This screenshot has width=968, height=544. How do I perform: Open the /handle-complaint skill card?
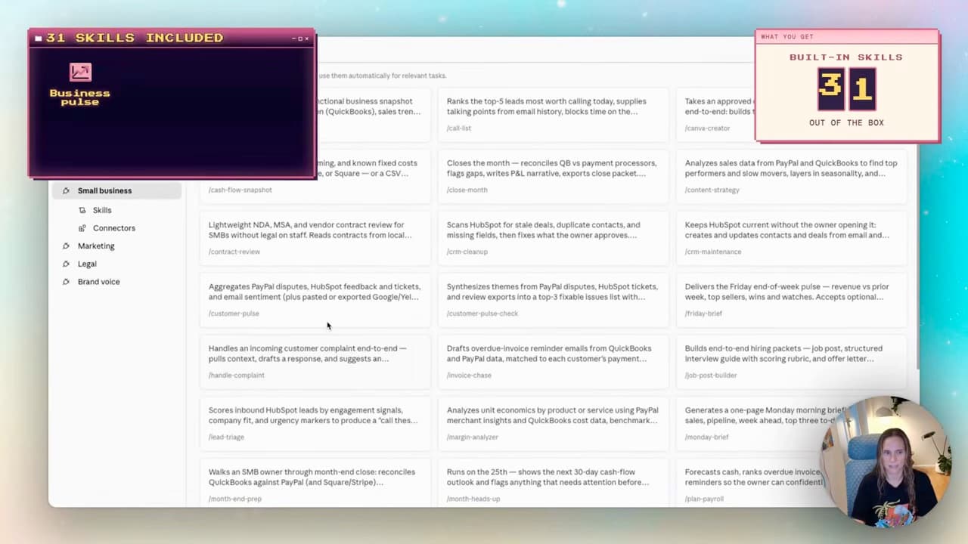tap(315, 362)
